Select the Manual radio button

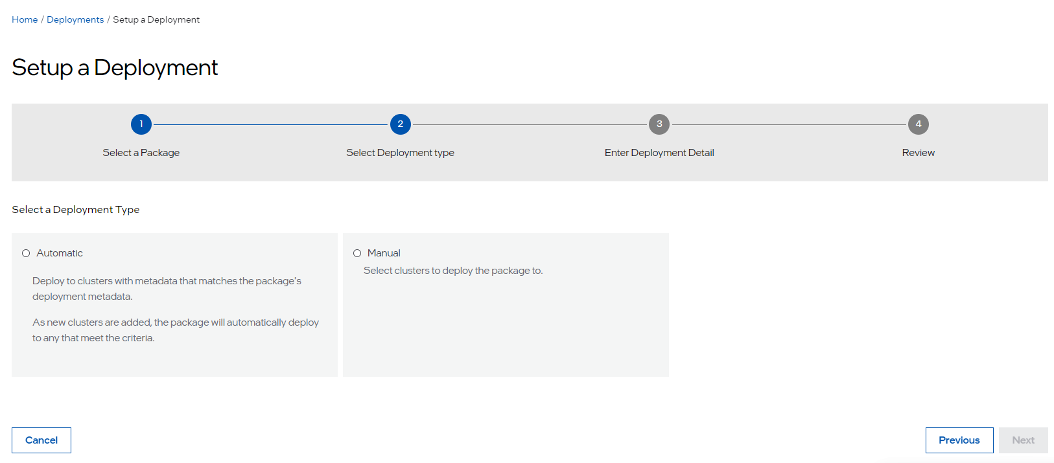[357, 253]
